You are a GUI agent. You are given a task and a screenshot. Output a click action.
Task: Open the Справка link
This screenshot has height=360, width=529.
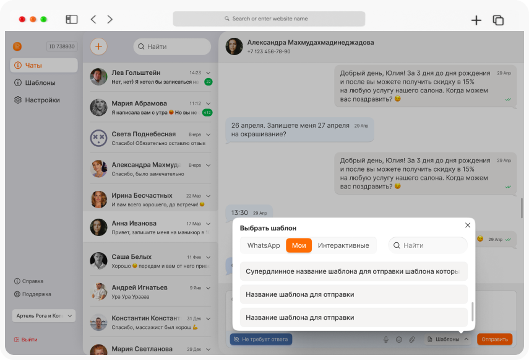(28, 281)
